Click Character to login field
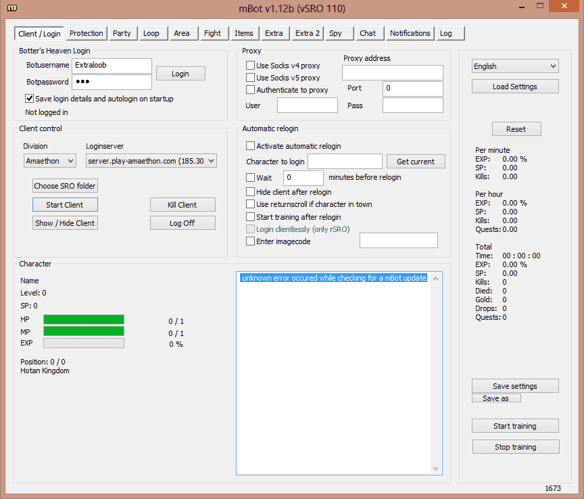Image resolution: width=584 pixels, height=499 pixels. point(345,162)
